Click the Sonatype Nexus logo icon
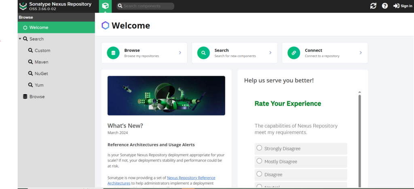This screenshot has width=414, height=189. (x=23, y=6)
